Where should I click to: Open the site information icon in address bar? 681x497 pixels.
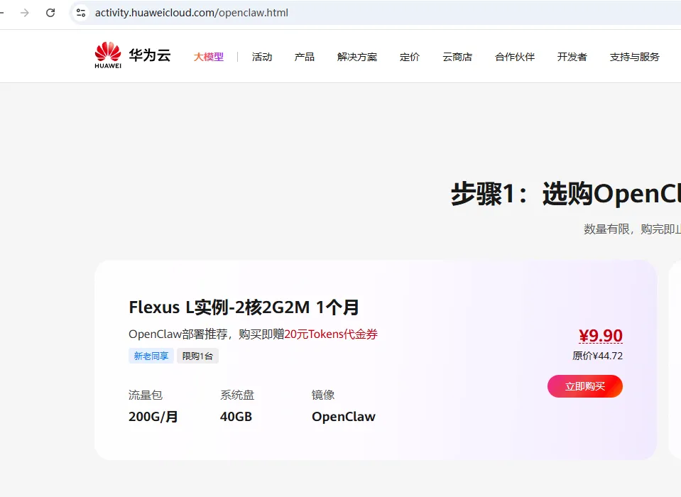pyautogui.click(x=81, y=13)
